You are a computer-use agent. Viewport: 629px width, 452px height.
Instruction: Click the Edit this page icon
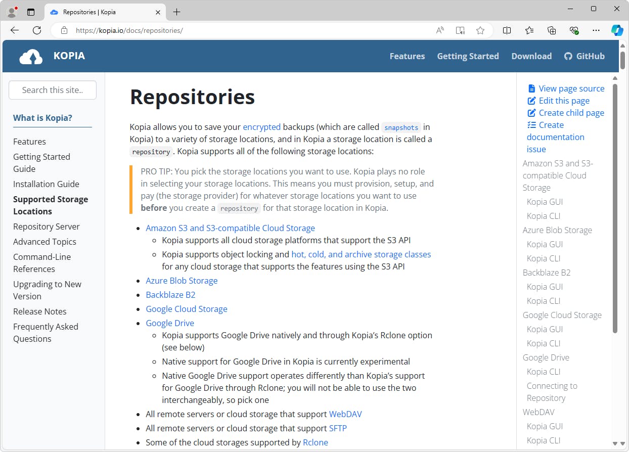531,101
